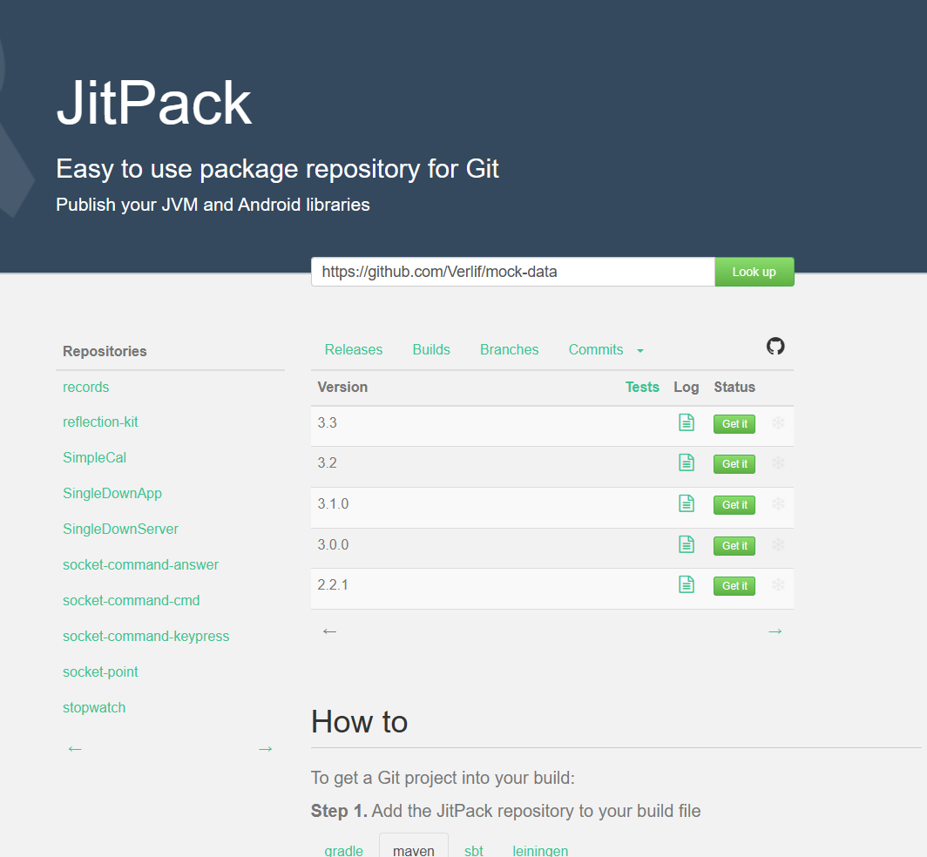Open the stopwatch repository
The width and height of the screenshot is (927, 857).
pos(94,707)
